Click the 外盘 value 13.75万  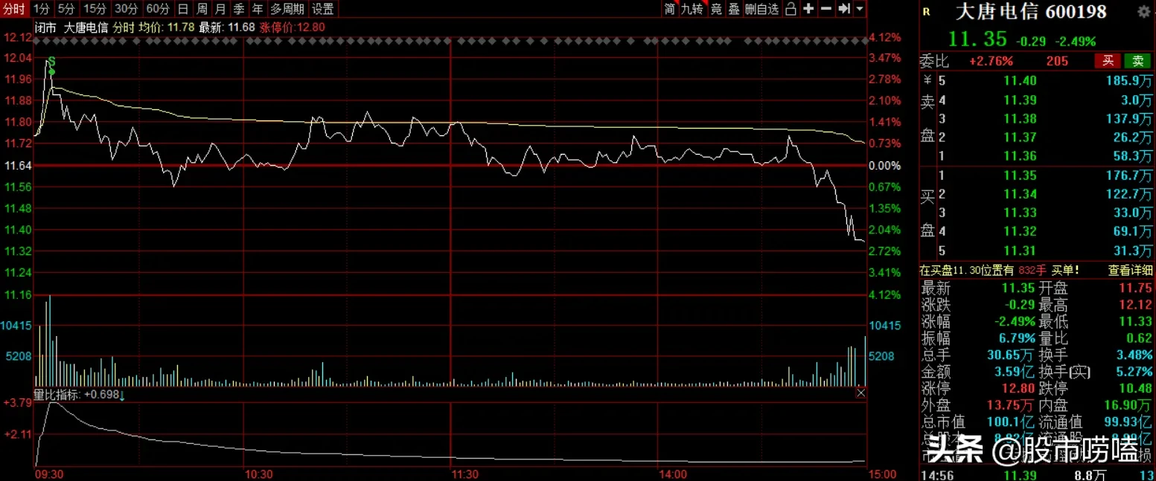[x=1011, y=405]
